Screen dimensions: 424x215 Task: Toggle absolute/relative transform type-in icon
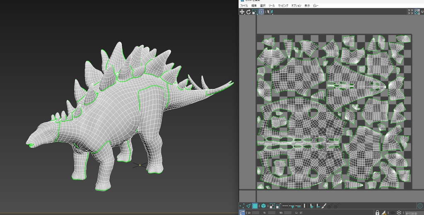pyautogui.click(x=242, y=212)
